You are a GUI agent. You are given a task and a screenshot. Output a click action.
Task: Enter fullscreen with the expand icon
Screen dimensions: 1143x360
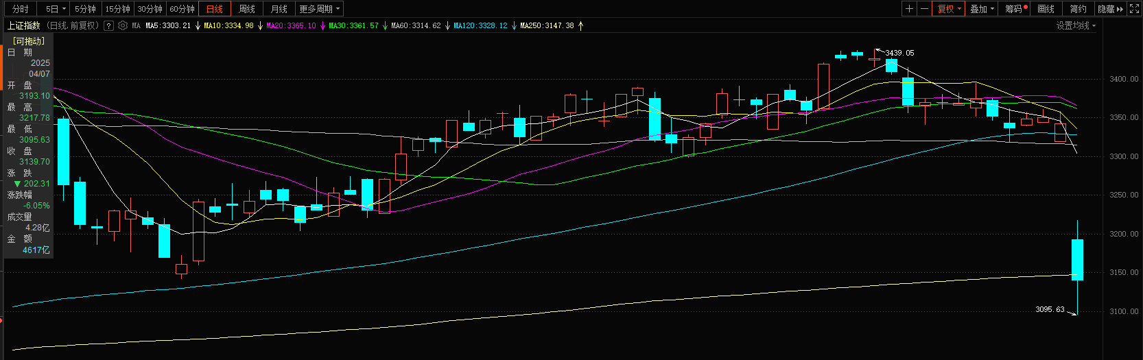pyautogui.click(x=1134, y=9)
